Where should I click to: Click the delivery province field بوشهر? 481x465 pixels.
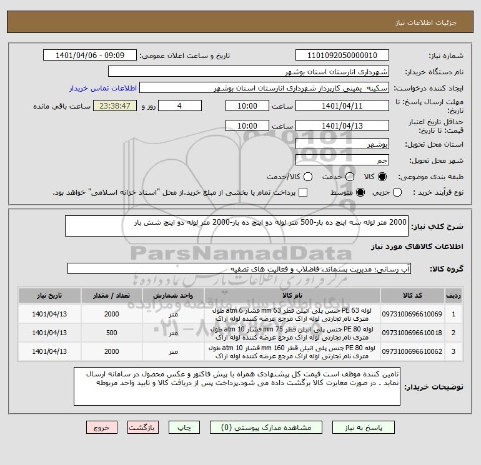342,144
